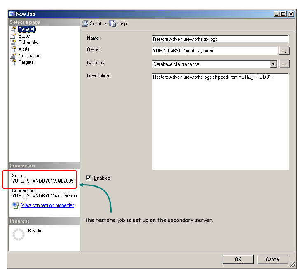Screen dimensions: 300x277
Task: Expand the Category dropdown list
Action: [273, 64]
